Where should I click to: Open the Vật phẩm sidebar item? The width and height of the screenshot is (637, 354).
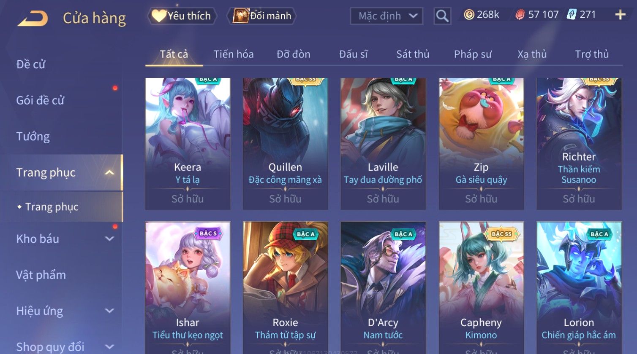(x=41, y=275)
